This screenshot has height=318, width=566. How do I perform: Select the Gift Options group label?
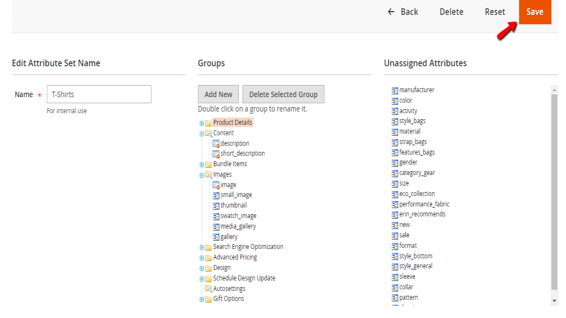pyautogui.click(x=228, y=299)
